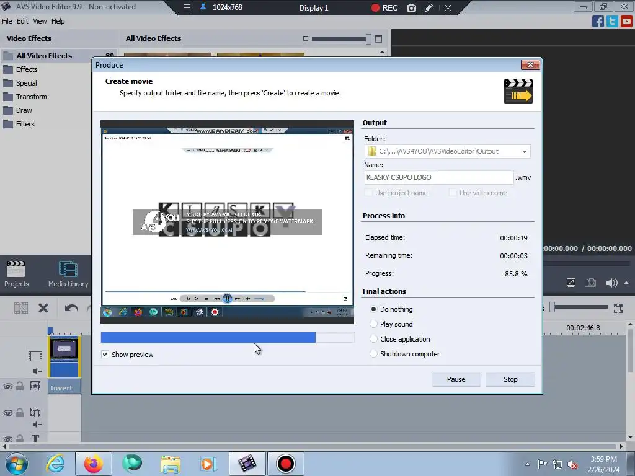Image resolution: width=635 pixels, height=476 pixels.
Task: Tick the Use video name checkbox
Action: click(x=453, y=193)
